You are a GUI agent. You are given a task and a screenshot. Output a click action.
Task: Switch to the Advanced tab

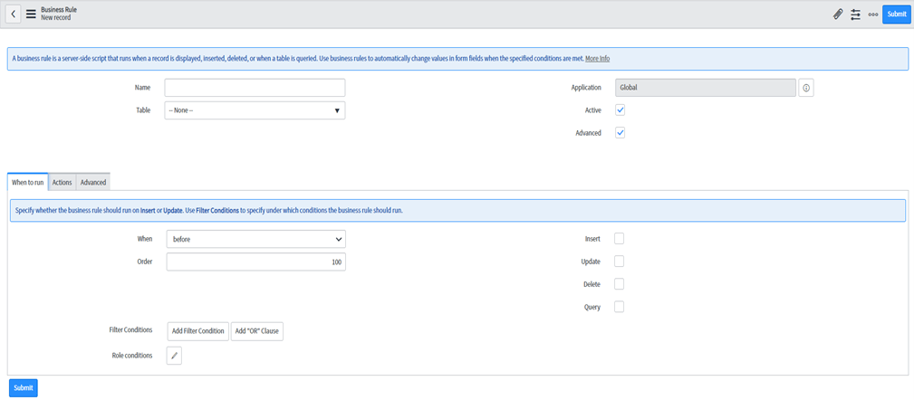coord(93,182)
